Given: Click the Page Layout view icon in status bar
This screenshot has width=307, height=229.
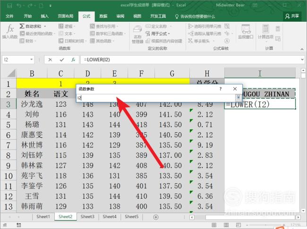Looking at the screenshot, I should click(226, 225).
